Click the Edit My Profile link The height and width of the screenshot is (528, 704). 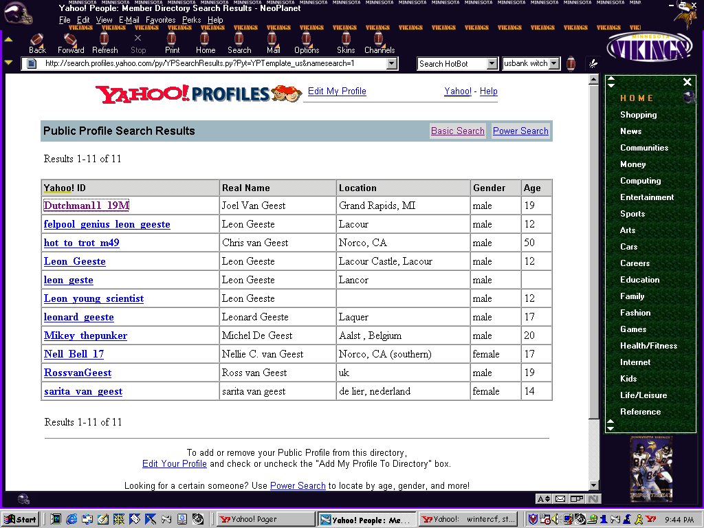[337, 91]
